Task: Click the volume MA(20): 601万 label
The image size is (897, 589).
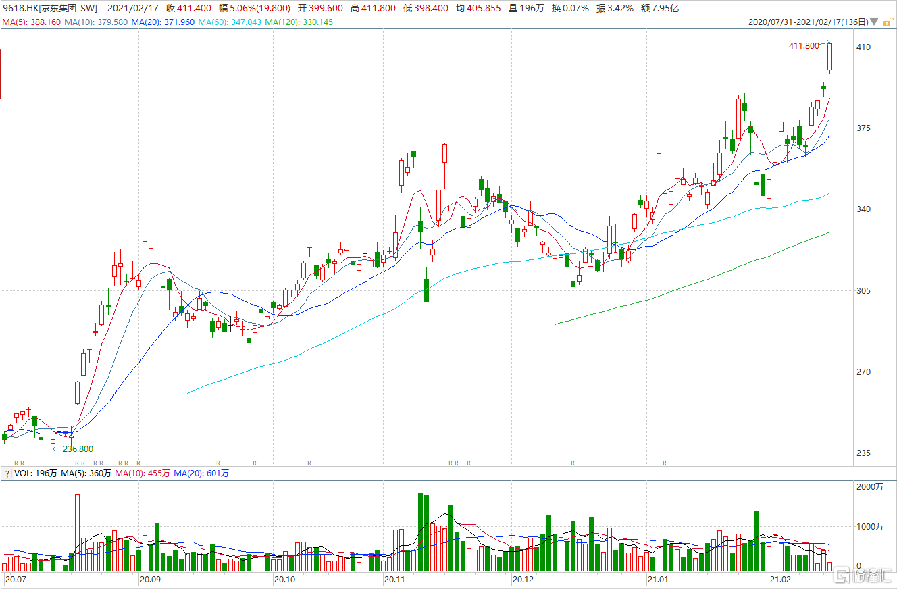Action: coord(201,473)
